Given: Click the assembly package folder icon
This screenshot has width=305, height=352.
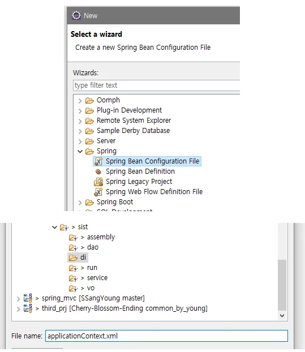Looking at the screenshot, I should pos(73,237).
